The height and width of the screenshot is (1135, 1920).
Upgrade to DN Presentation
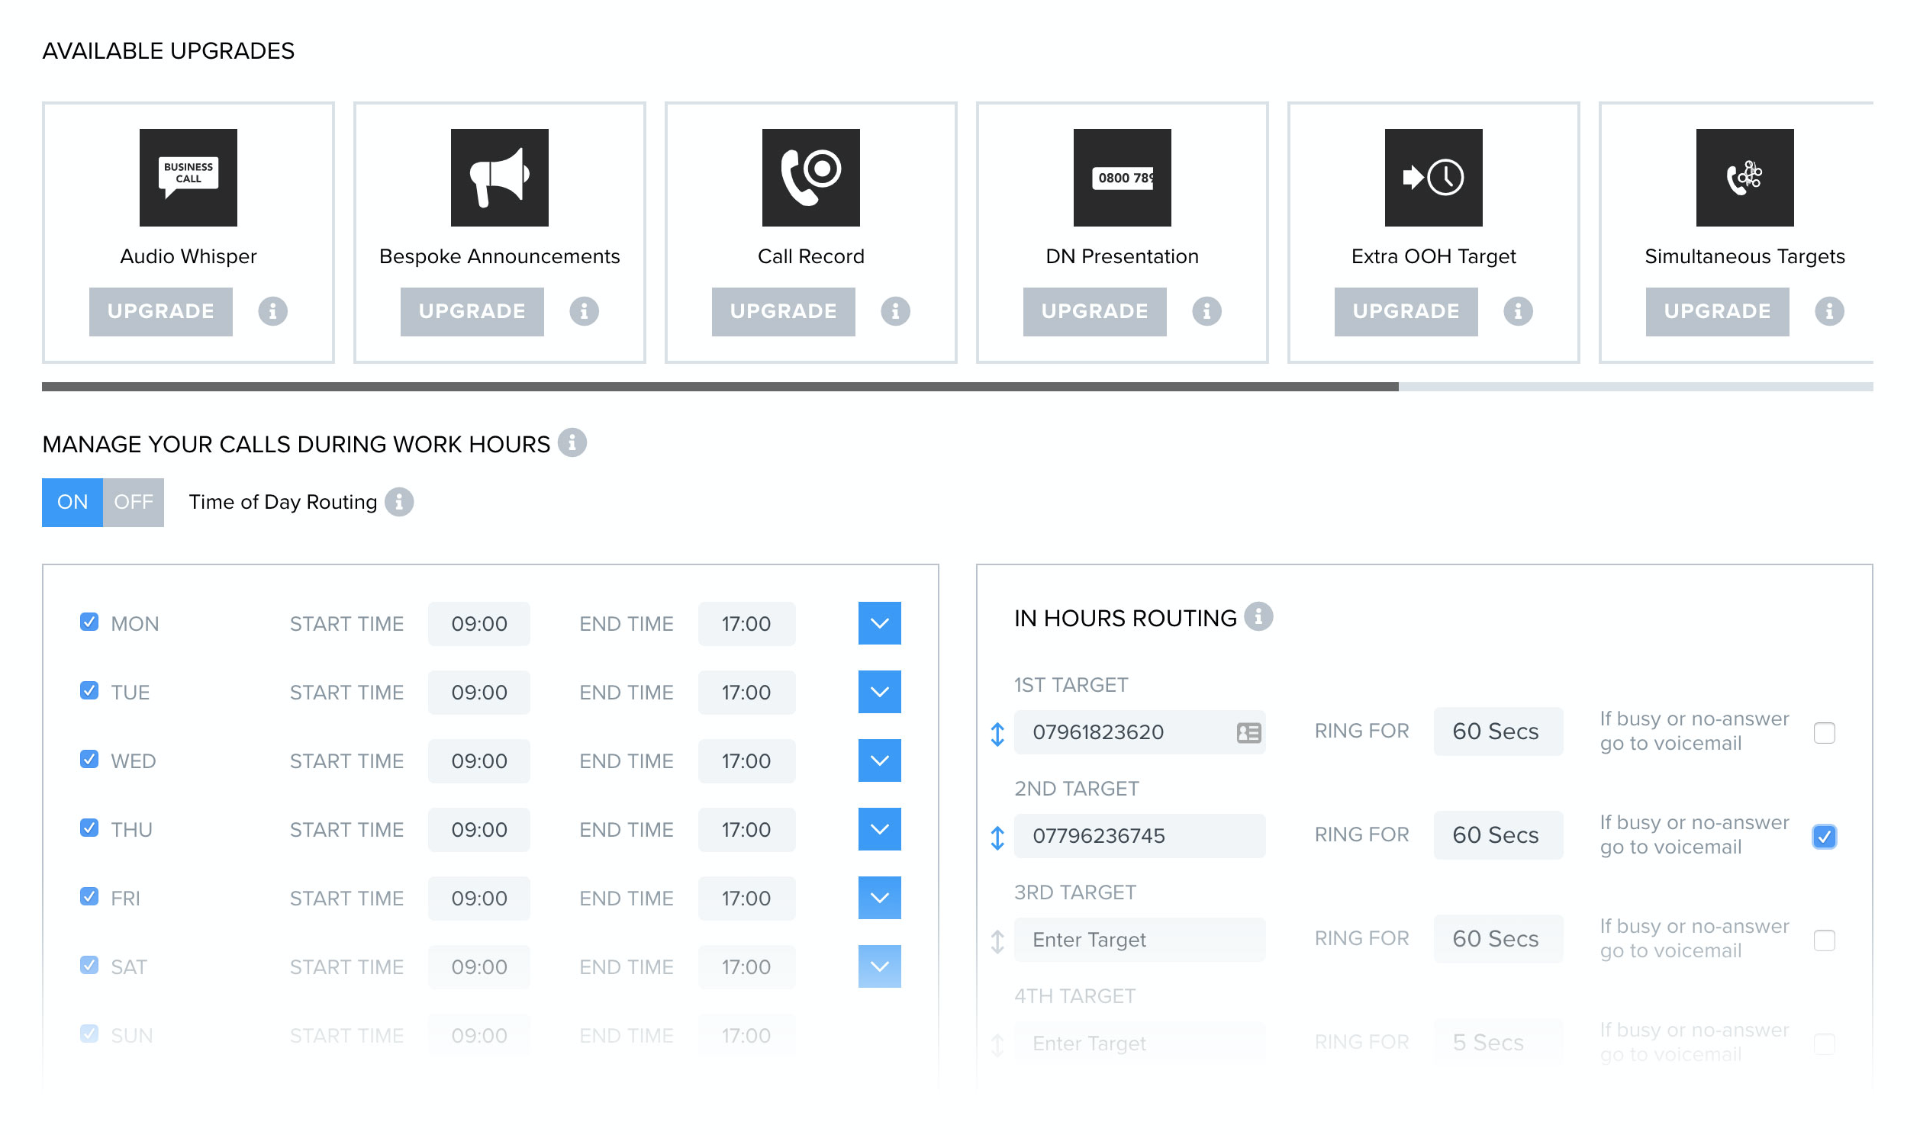click(x=1094, y=312)
